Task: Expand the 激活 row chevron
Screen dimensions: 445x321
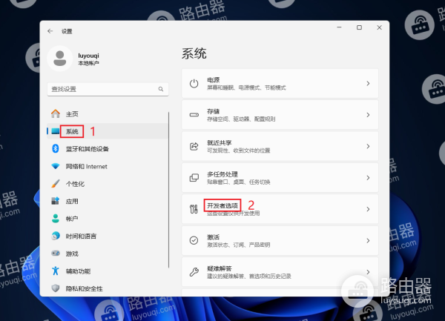Action: (x=368, y=240)
